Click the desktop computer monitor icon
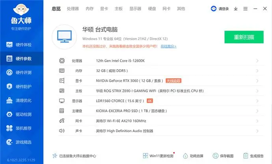The width and height of the screenshot is (272, 164). [64, 37]
